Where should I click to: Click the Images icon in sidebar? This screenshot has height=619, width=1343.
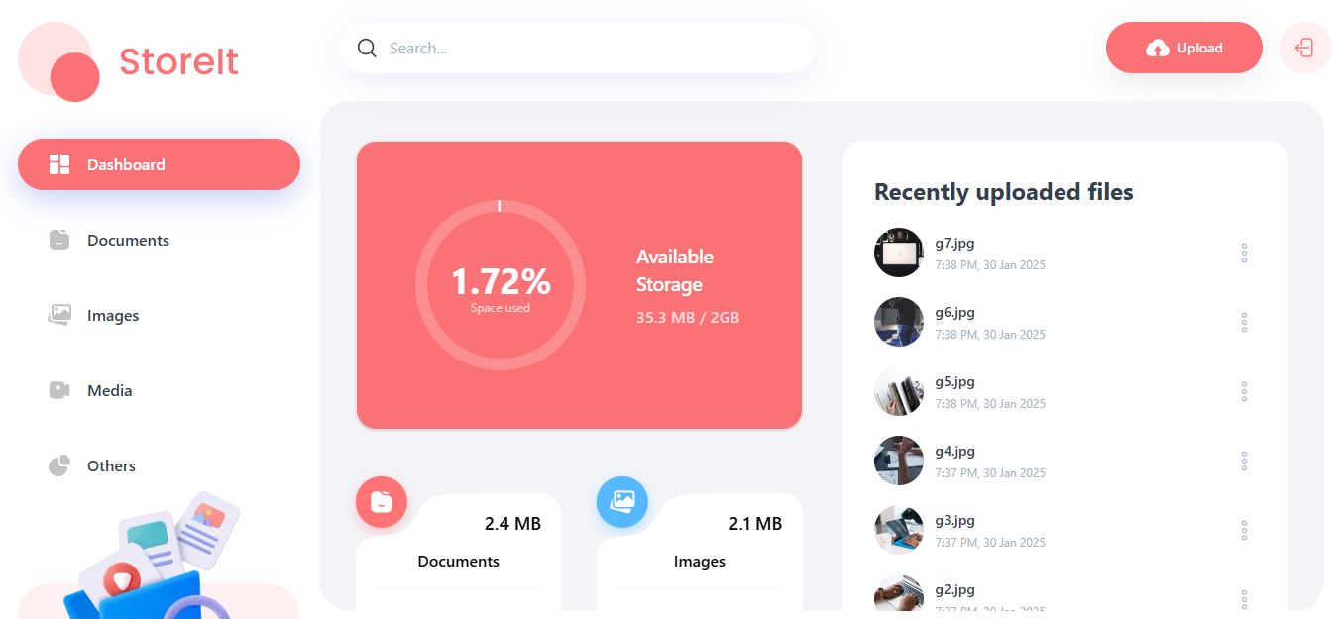pos(59,315)
